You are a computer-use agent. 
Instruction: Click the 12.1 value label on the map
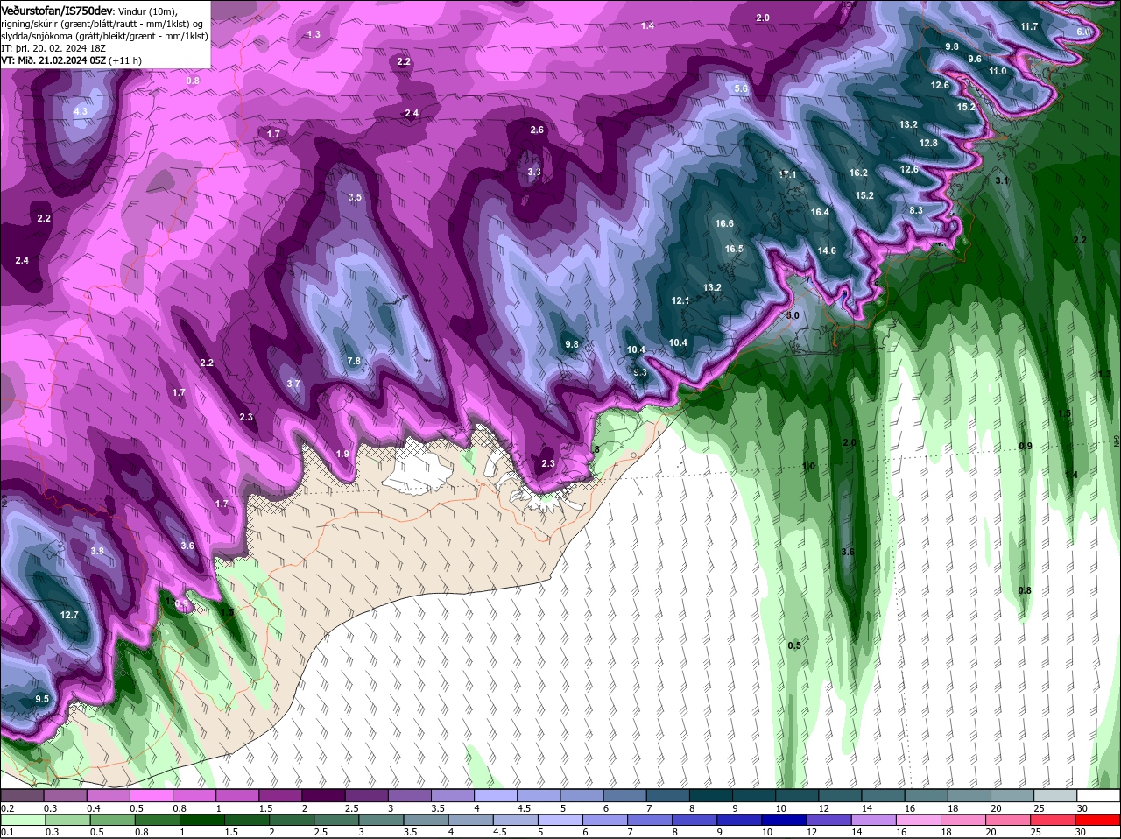click(680, 300)
